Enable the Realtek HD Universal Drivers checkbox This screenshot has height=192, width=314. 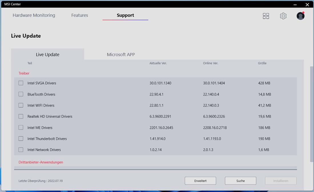click(21, 116)
